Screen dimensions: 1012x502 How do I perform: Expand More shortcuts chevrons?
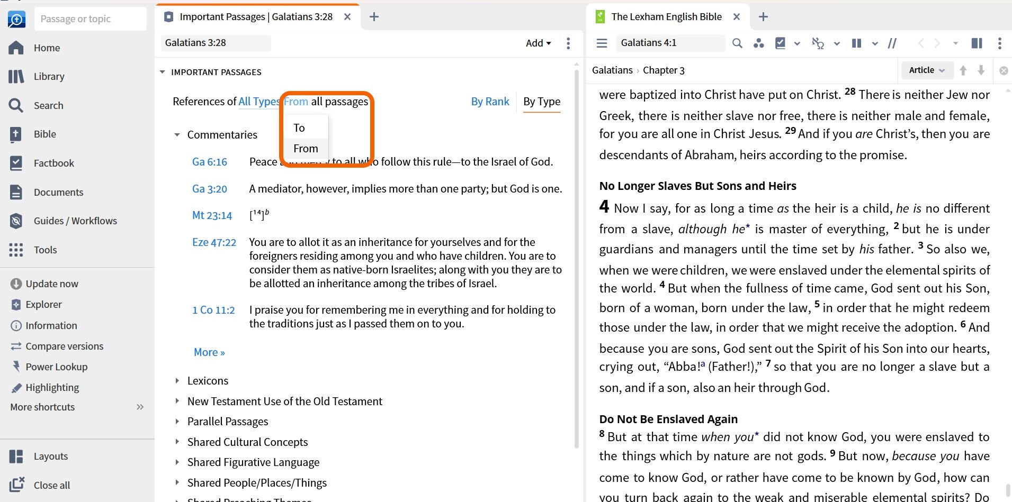140,407
